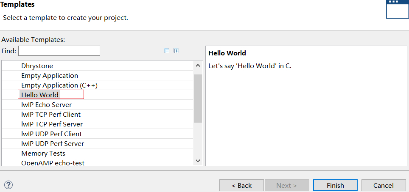Viewport: 409px width, 192px height.
Task: Click the Cancel button
Action: click(384, 185)
